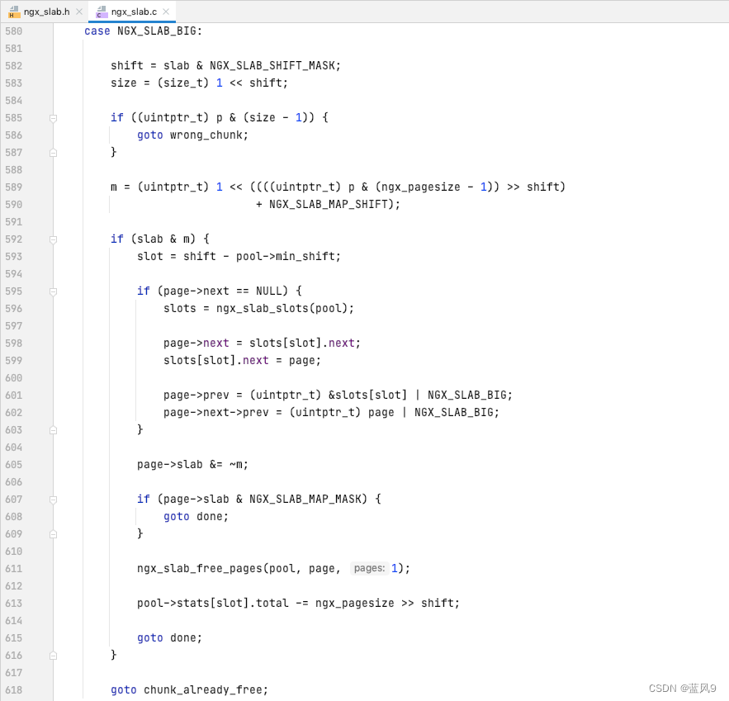Collapse the if block starting at line 585

(53, 118)
